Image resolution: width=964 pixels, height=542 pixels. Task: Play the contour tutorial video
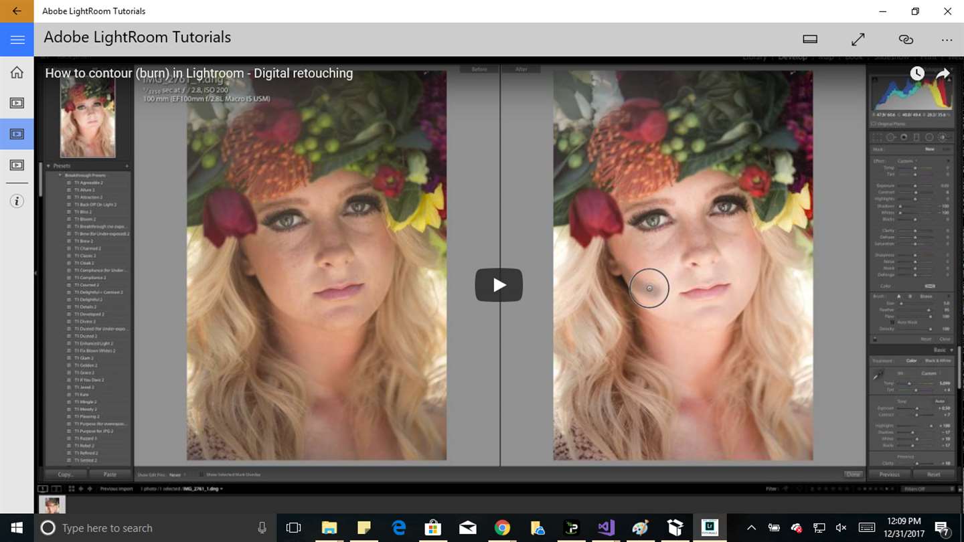pyautogui.click(x=499, y=285)
